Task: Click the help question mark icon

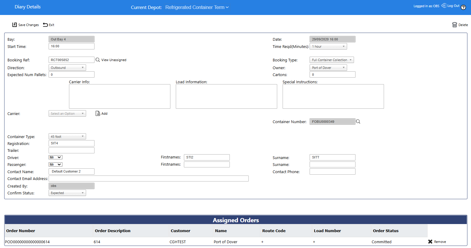Action: pos(463,7)
